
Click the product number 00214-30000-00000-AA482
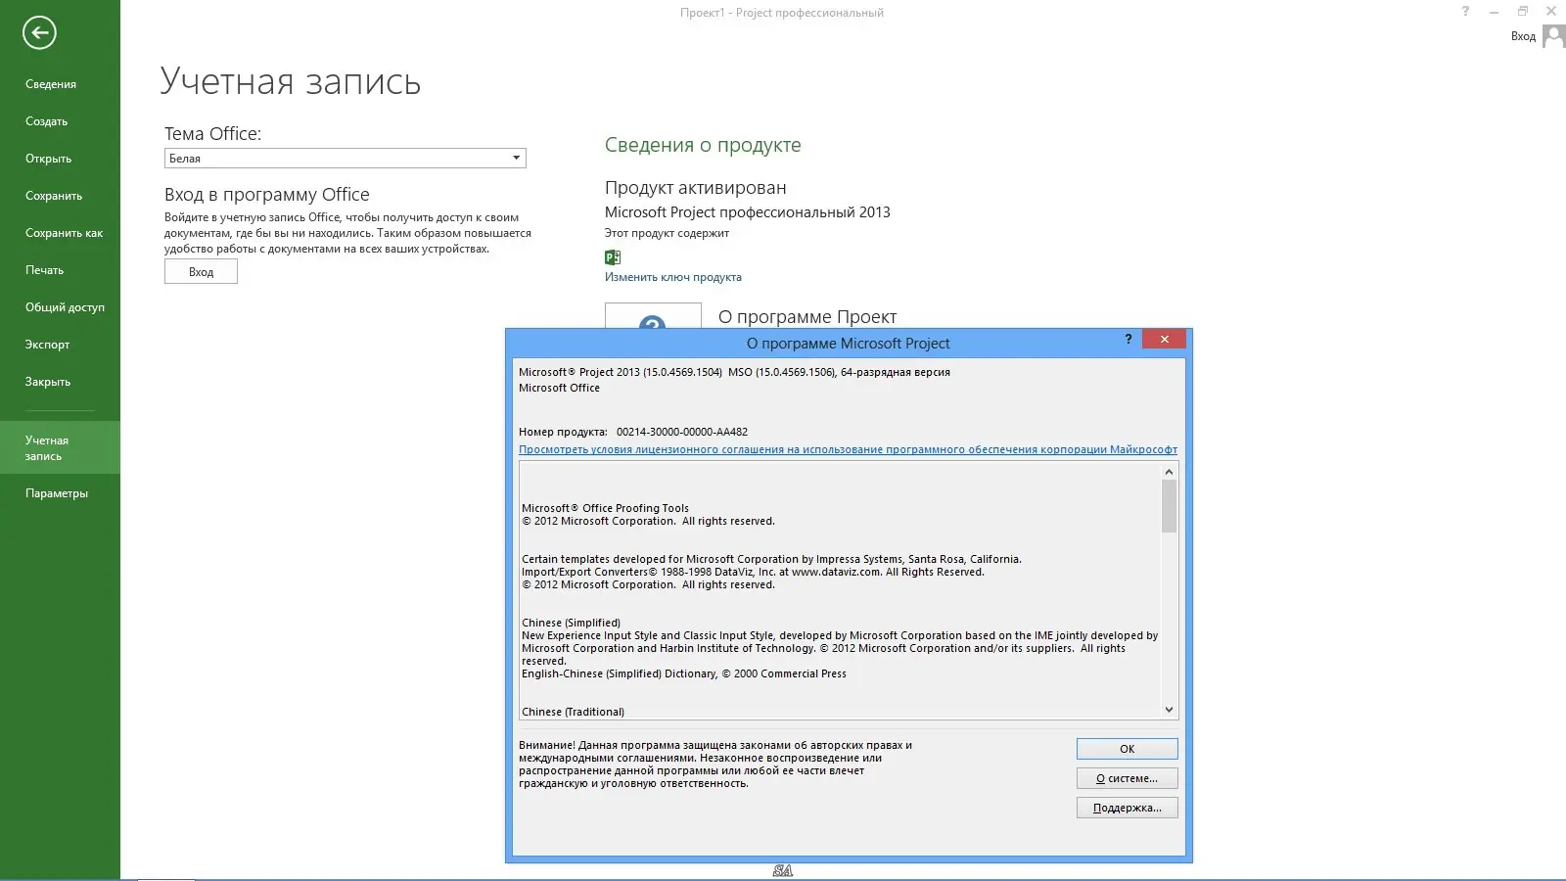[682, 432]
